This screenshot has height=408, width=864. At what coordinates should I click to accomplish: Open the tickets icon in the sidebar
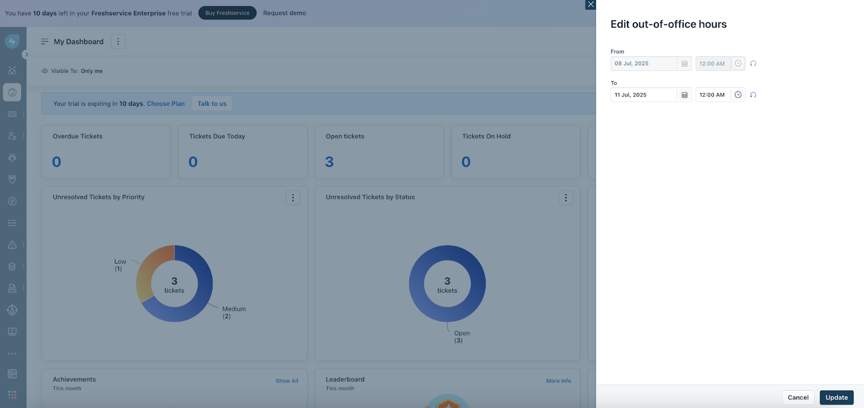tap(12, 114)
